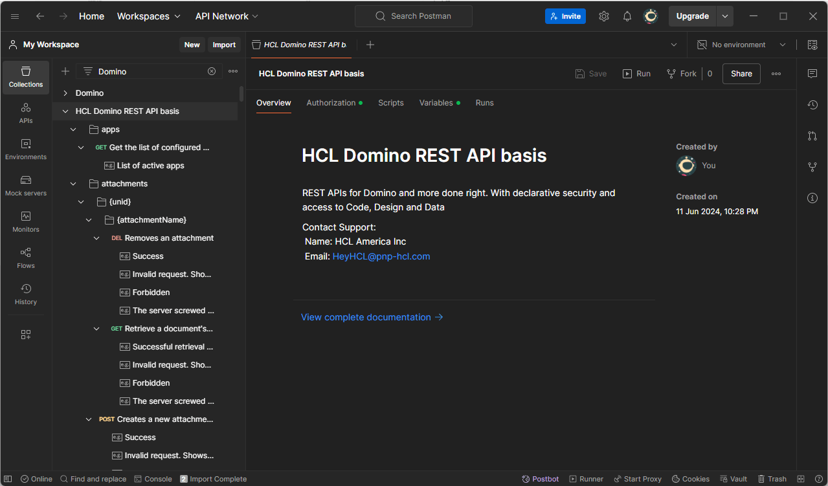Open the comments icon in right sidebar
This screenshot has height=486, width=828.
click(812, 74)
